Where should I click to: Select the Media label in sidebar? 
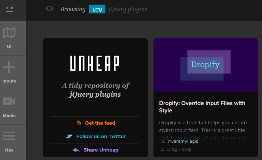click(9, 115)
